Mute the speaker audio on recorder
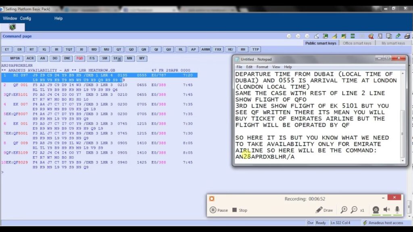Viewport: 413px width, 232px height. click(387, 210)
